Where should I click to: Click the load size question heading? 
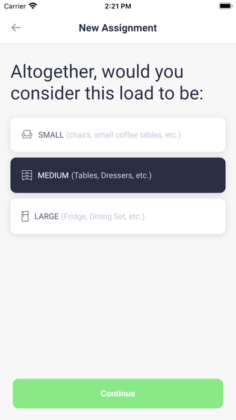coord(107,82)
